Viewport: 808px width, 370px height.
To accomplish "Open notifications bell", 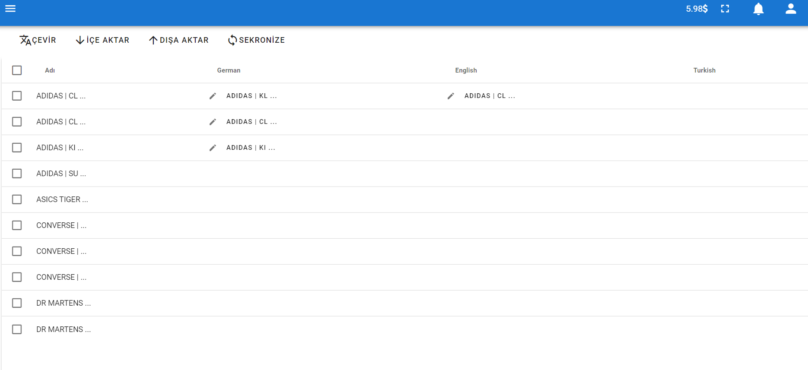I will 758,9.
